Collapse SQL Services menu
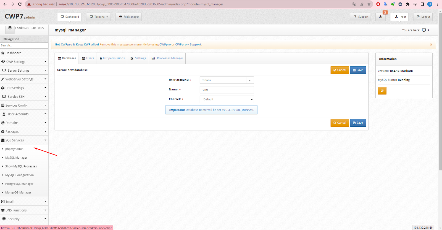 coord(24,140)
